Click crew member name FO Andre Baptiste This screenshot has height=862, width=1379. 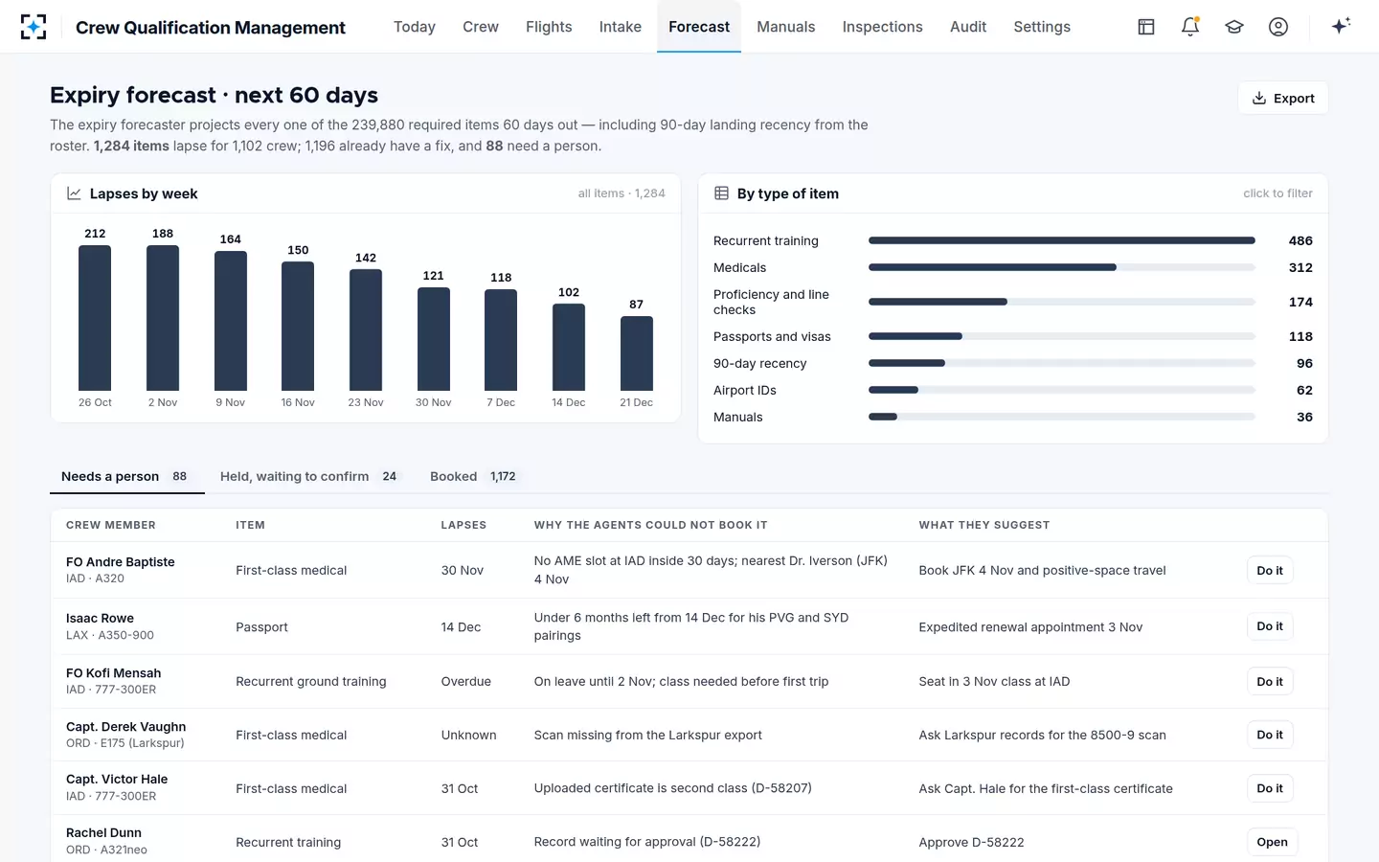[121, 562]
